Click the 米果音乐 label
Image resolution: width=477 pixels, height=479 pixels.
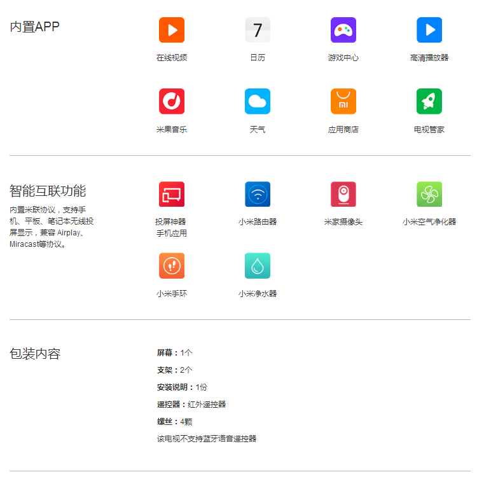172,130
